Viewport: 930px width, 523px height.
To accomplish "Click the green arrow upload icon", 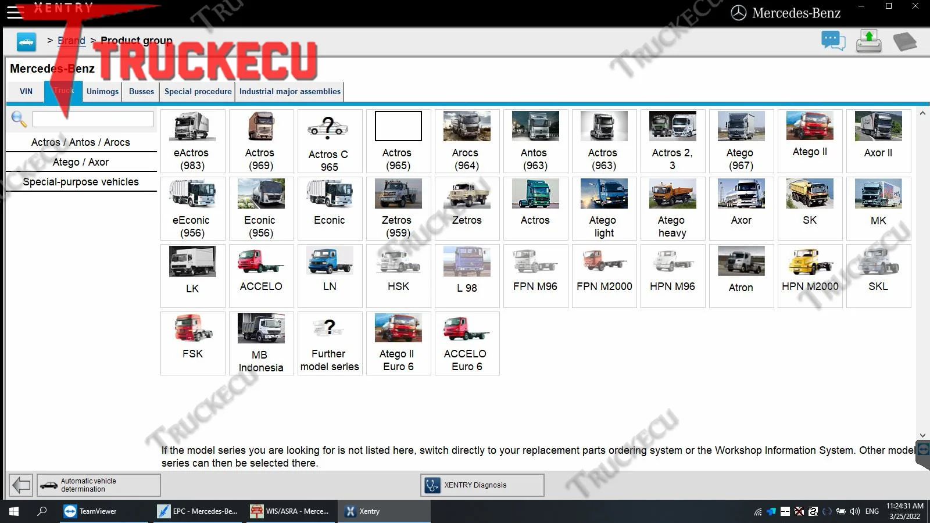I will [869, 41].
